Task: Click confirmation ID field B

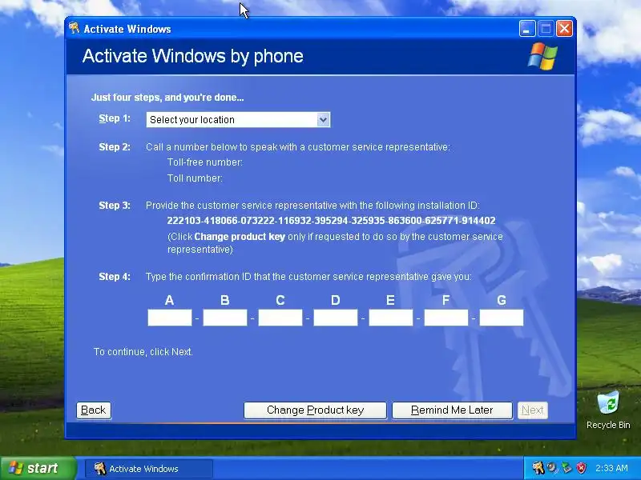Action: [225, 318]
